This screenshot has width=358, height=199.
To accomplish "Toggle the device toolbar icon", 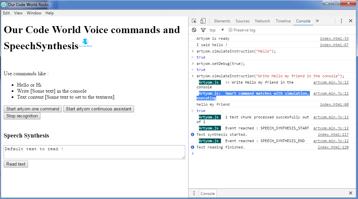I will [203, 21].
